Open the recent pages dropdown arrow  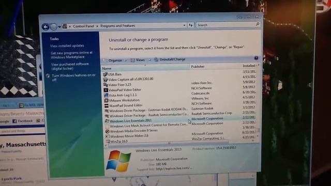tap(59, 27)
